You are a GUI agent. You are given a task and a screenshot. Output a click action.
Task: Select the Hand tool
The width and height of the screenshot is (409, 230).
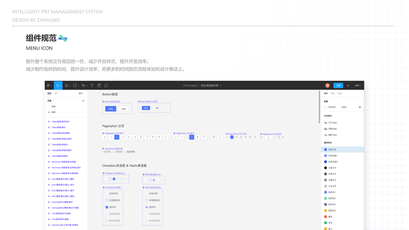click(x=99, y=85)
